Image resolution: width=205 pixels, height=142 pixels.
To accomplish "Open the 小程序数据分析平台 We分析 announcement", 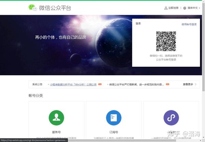I will (73, 84).
